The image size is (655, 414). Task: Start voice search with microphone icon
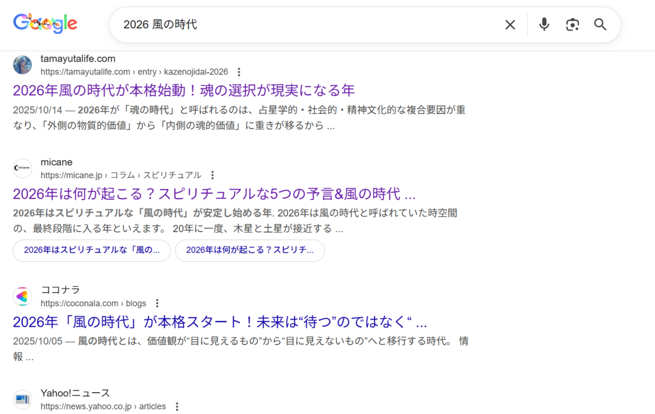(544, 25)
